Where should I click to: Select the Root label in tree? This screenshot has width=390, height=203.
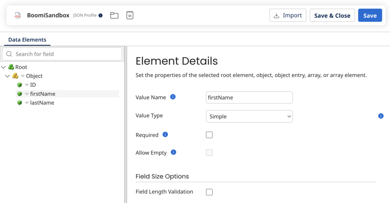pyautogui.click(x=21, y=67)
